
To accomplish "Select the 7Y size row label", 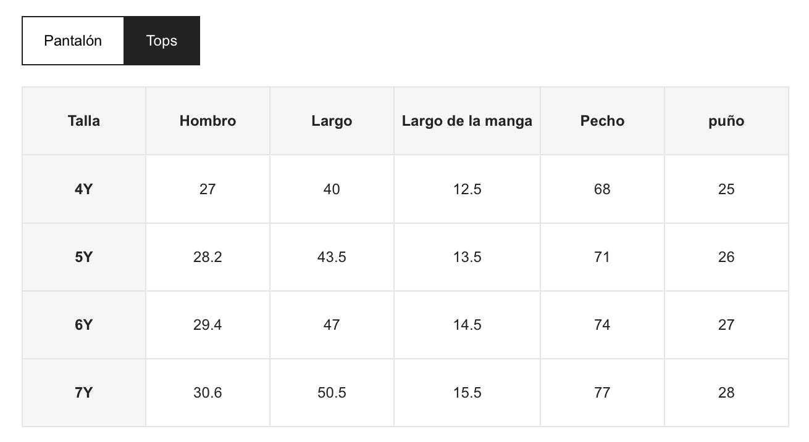I will click(84, 393).
